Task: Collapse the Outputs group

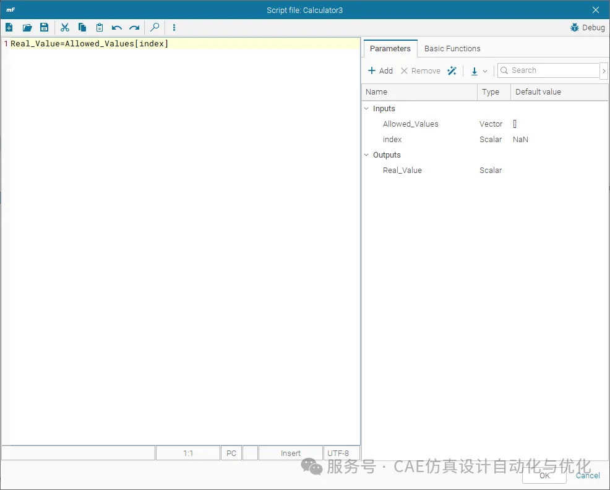Action: (366, 154)
